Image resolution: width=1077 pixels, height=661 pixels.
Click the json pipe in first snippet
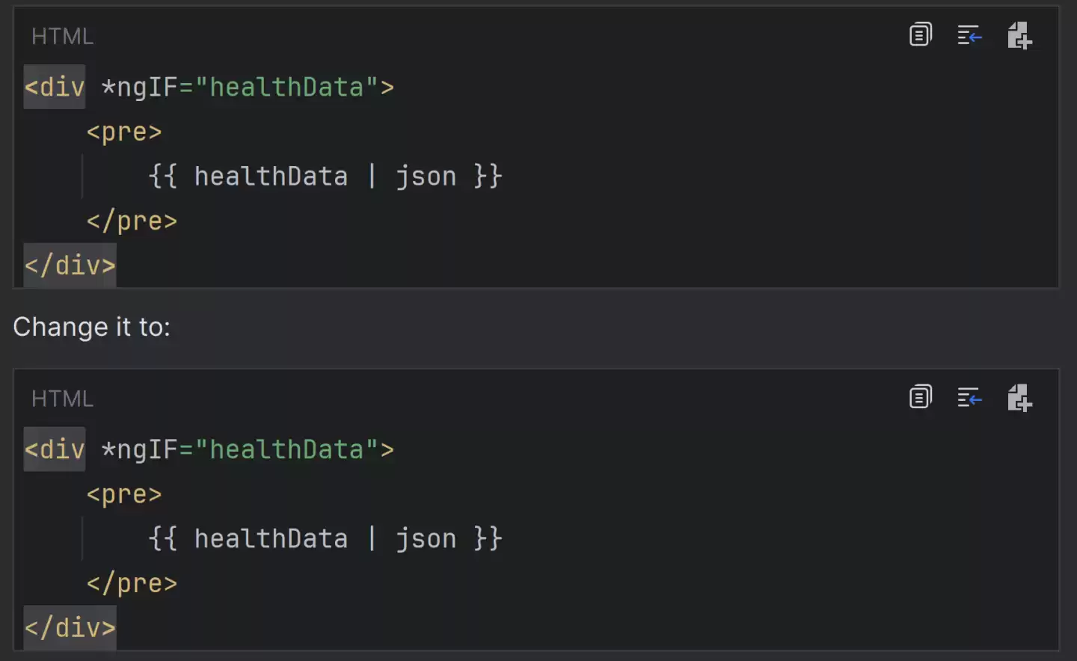[x=426, y=177]
